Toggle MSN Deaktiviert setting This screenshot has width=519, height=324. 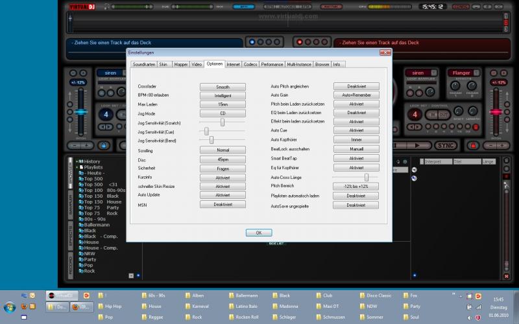(x=223, y=204)
